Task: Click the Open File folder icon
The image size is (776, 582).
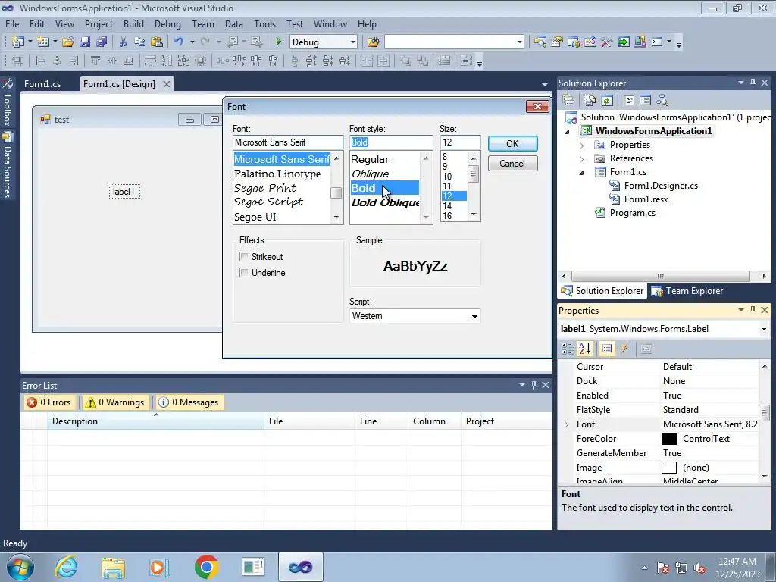Action: (x=67, y=42)
